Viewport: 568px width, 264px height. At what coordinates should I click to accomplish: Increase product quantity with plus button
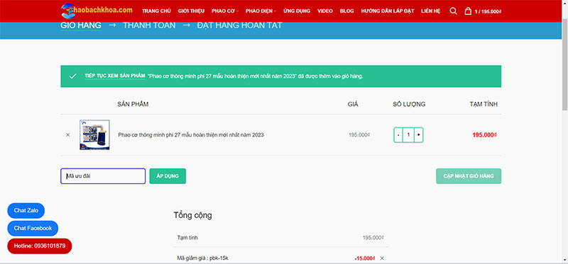(x=418, y=134)
